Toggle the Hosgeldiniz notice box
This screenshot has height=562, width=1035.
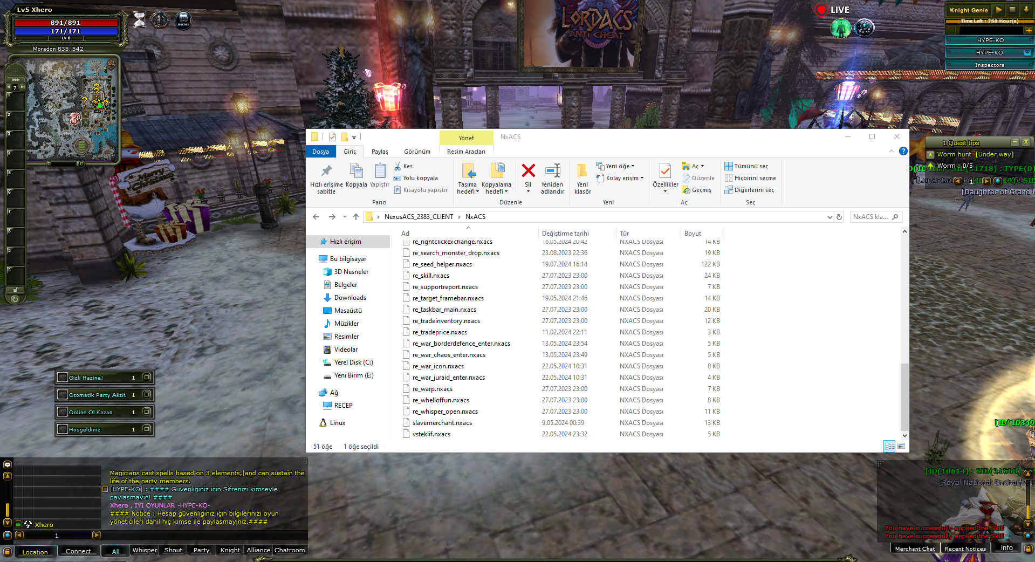click(x=146, y=429)
